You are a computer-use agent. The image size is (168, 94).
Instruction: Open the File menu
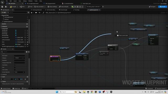click(7, 1)
